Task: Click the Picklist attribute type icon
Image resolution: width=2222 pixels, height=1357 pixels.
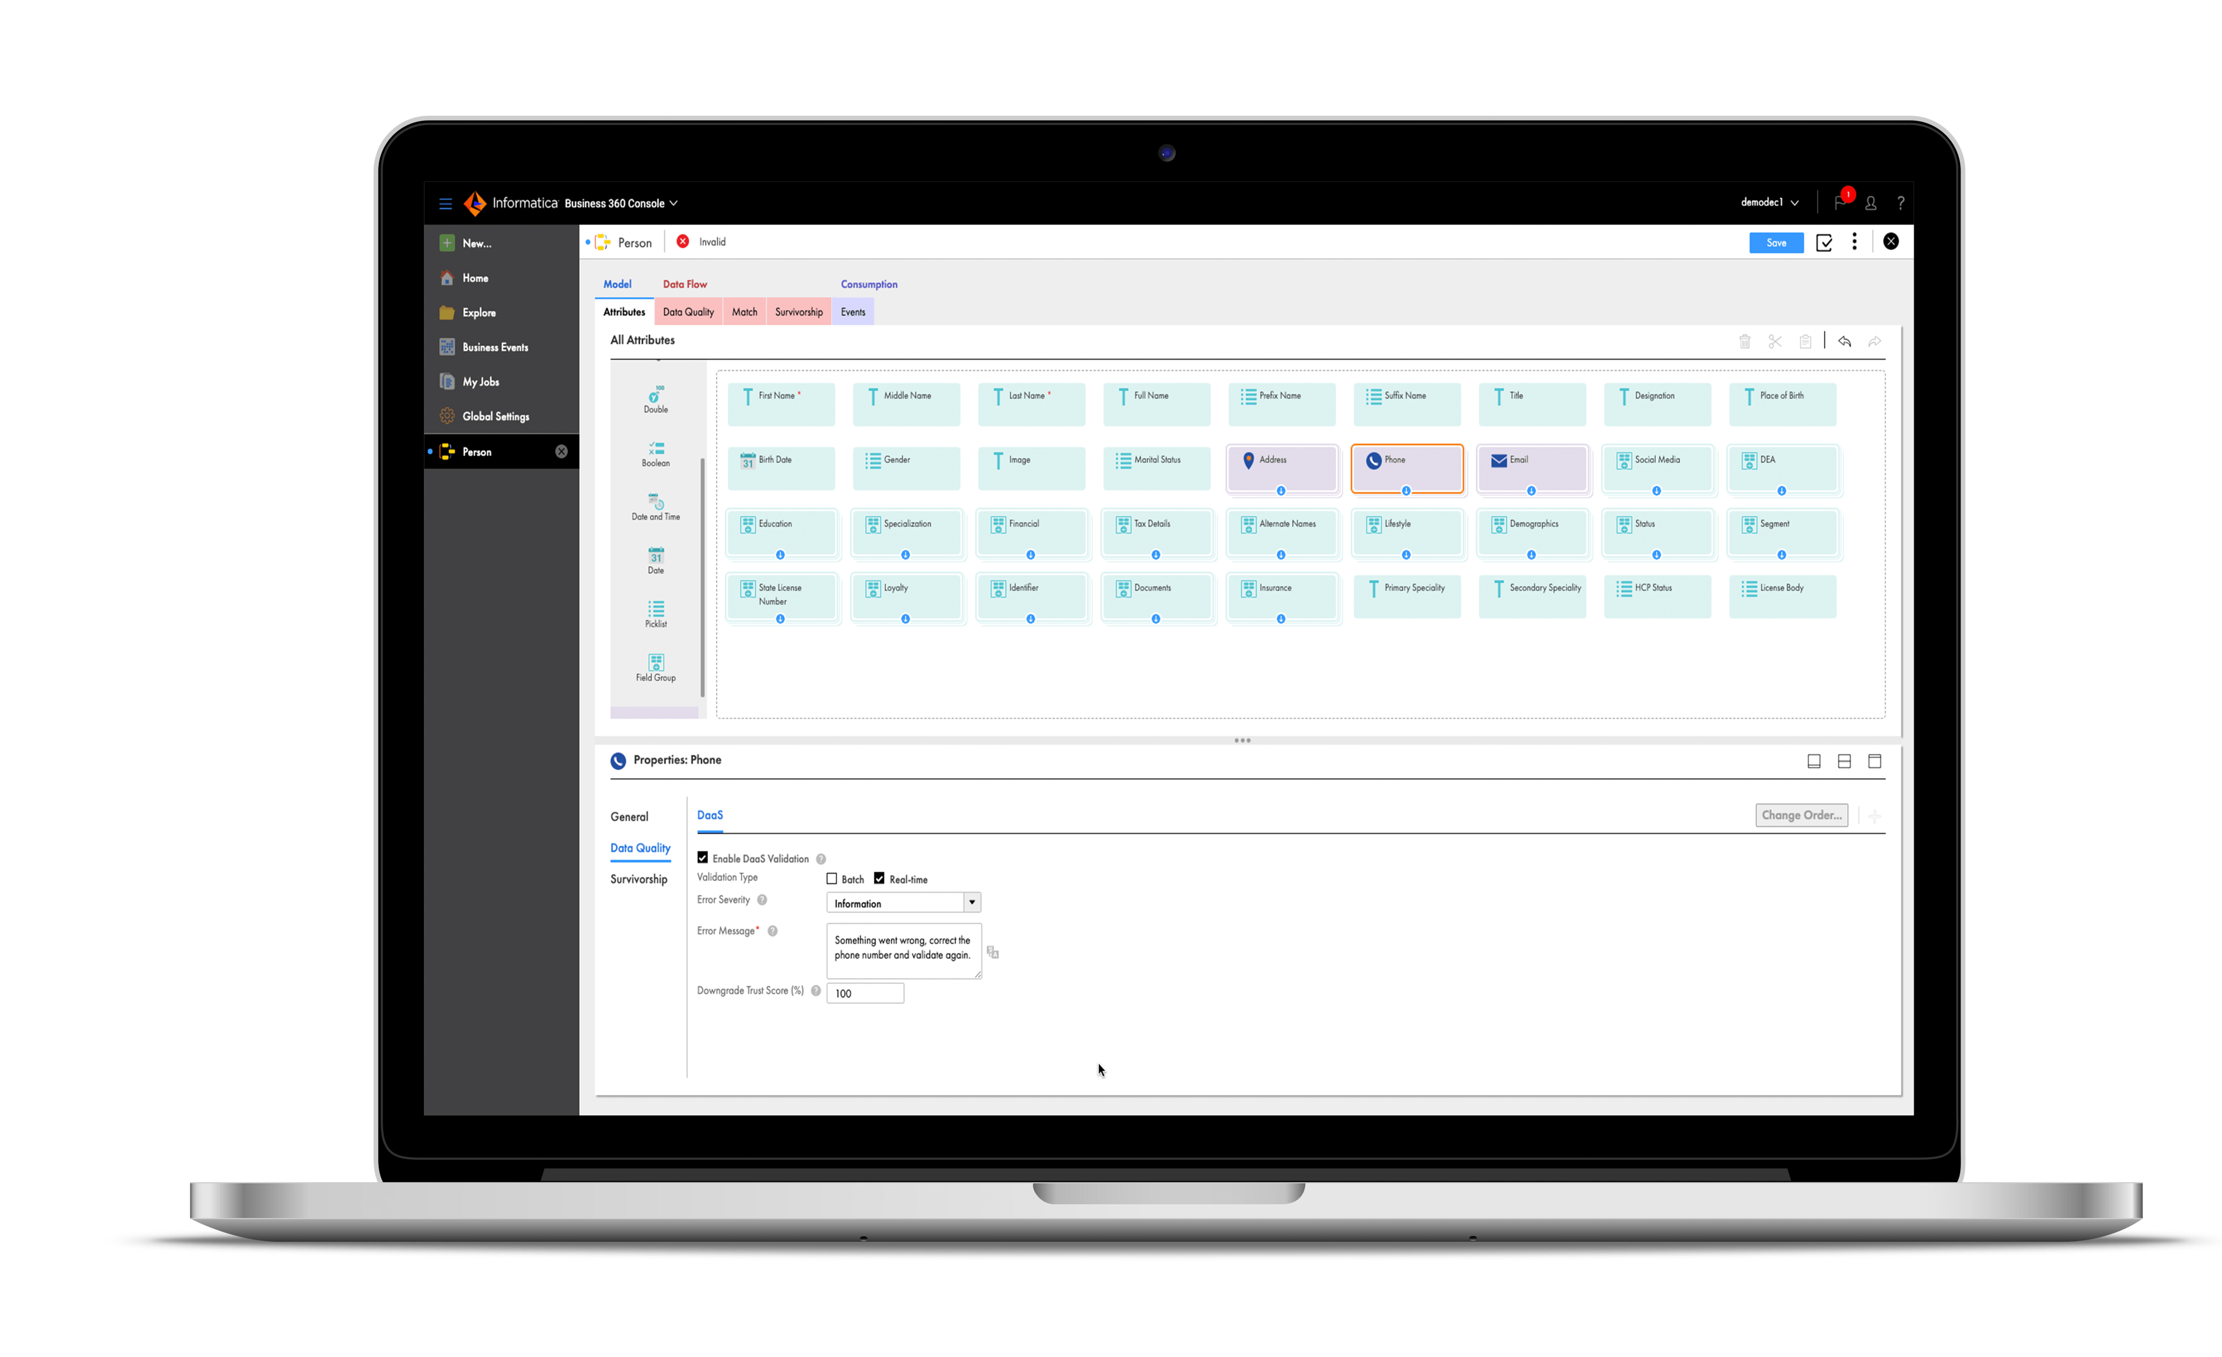Action: [656, 609]
